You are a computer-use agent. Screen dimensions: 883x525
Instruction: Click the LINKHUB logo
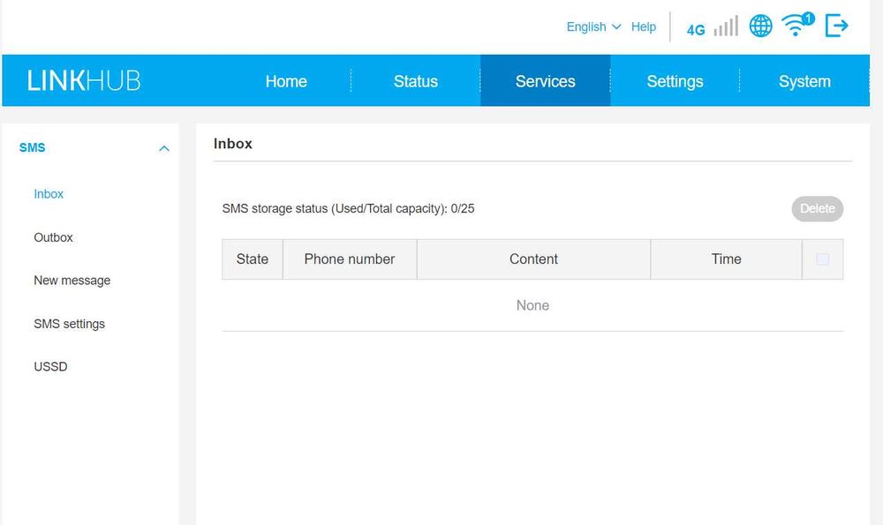click(84, 81)
